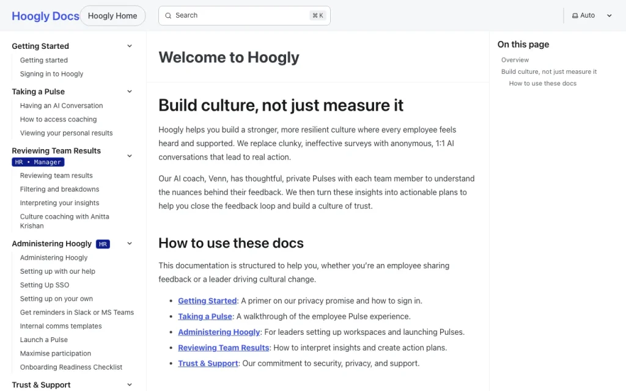Open Viewing your personal results

click(66, 133)
